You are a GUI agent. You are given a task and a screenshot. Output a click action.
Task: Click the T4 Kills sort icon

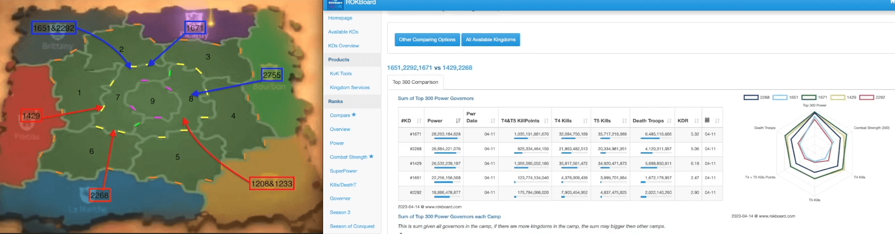click(585, 121)
